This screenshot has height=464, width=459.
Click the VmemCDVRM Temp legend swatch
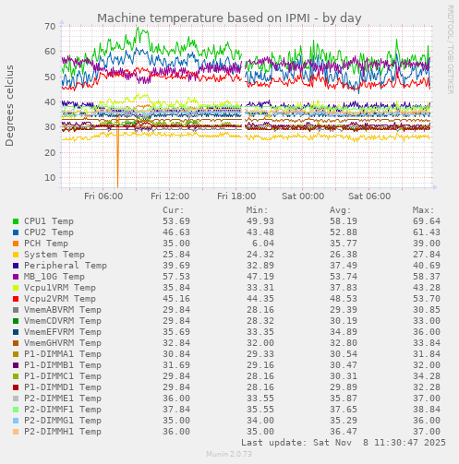coord(16,321)
